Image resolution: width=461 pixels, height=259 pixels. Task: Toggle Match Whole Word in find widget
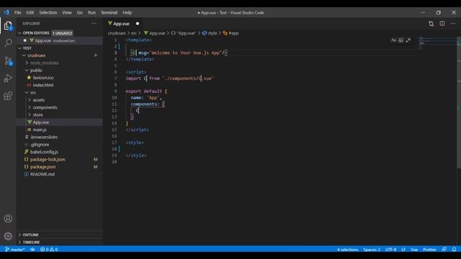coord(400,40)
